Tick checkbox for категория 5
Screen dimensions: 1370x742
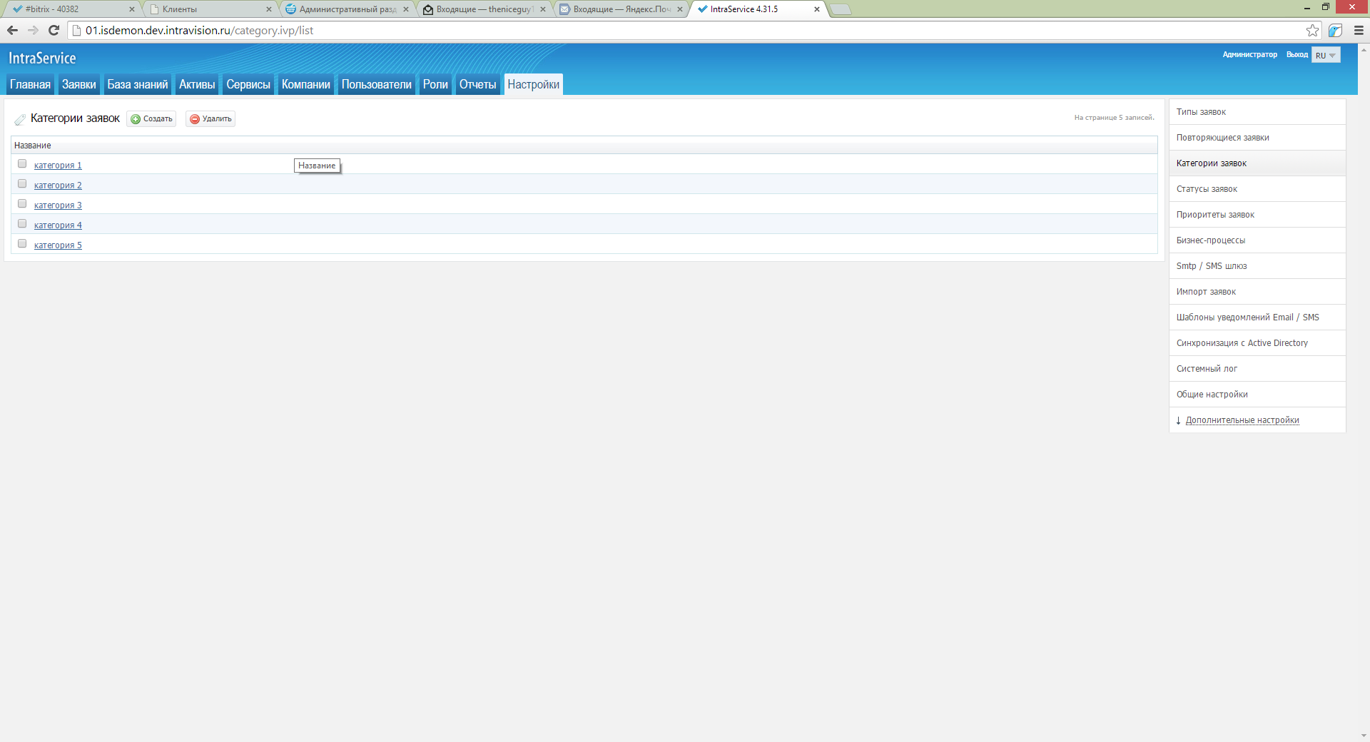[22, 243]
